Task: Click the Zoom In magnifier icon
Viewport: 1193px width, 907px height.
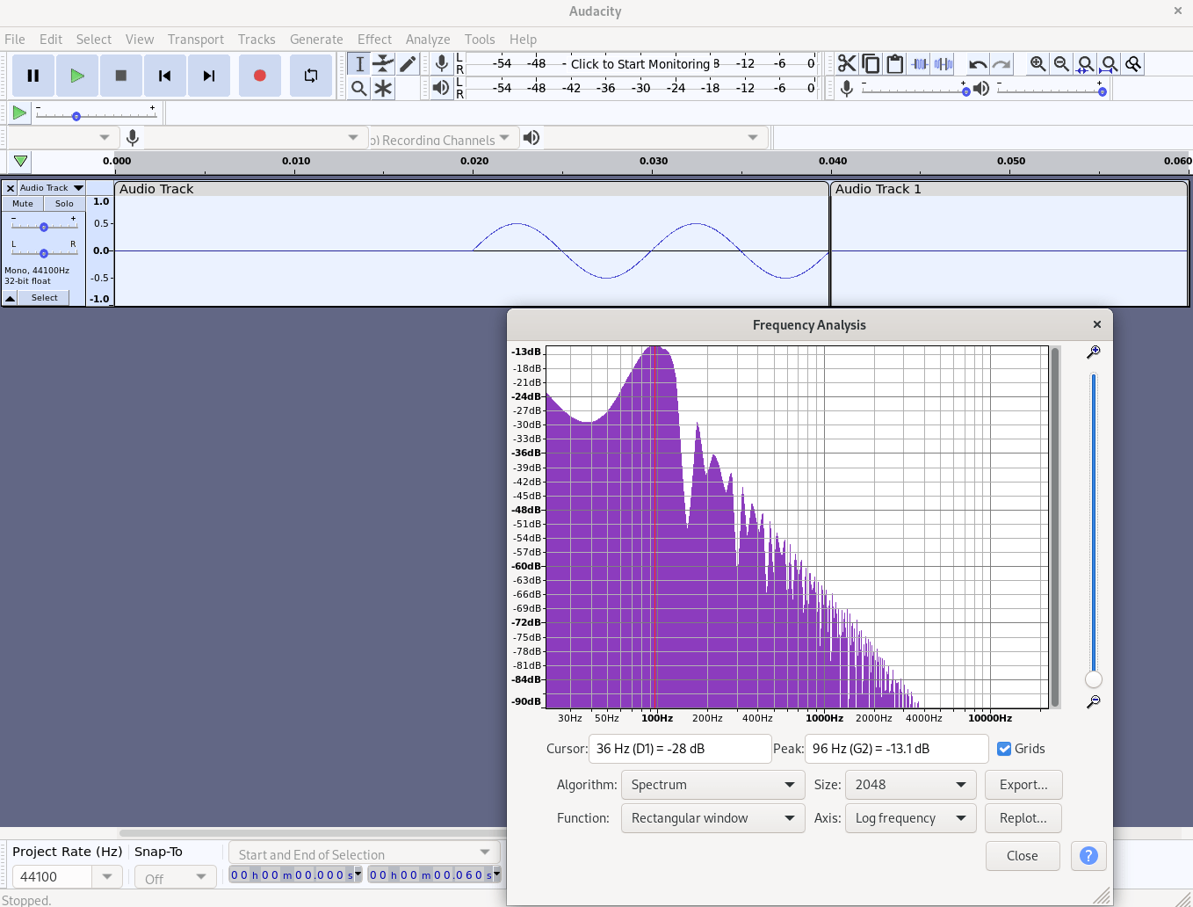Action: click(1038, 64)
